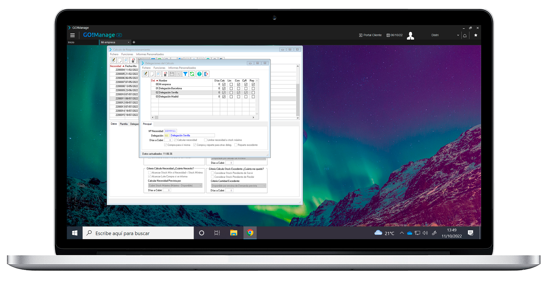Open Informes Personalizados menu in Delegaciones del Cálculo
This screenshot has height=282, width=548.
182,68
